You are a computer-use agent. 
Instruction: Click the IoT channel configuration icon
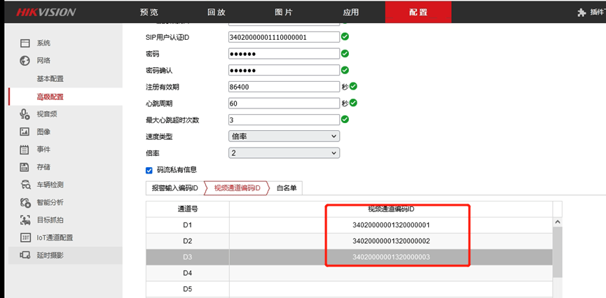click(25, 238)
